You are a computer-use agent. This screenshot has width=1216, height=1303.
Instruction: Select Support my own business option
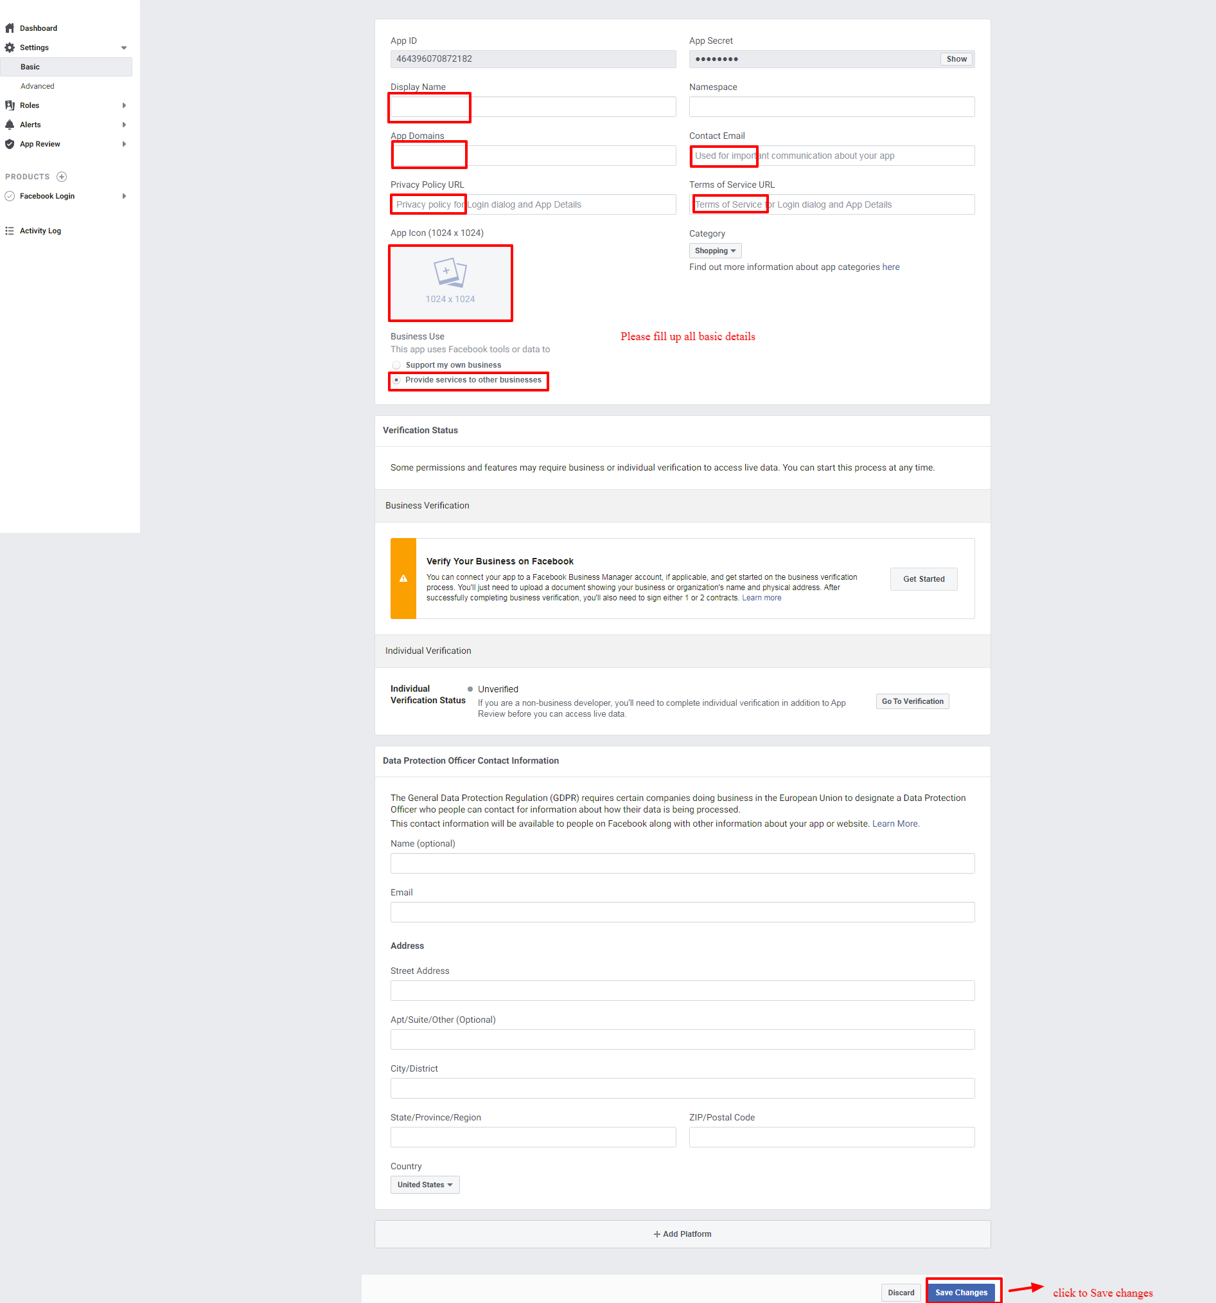396,365
